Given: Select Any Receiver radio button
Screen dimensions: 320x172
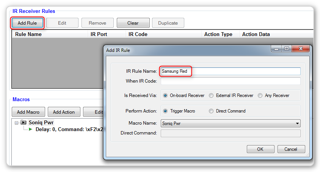Looking at the screenshot, I should 260,95.
